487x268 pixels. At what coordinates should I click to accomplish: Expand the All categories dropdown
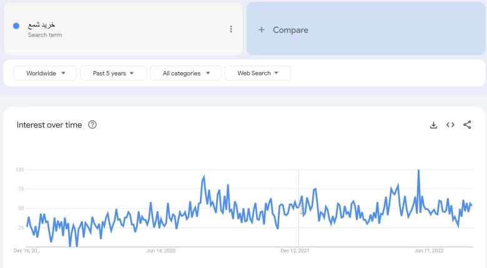click(185, 73)
